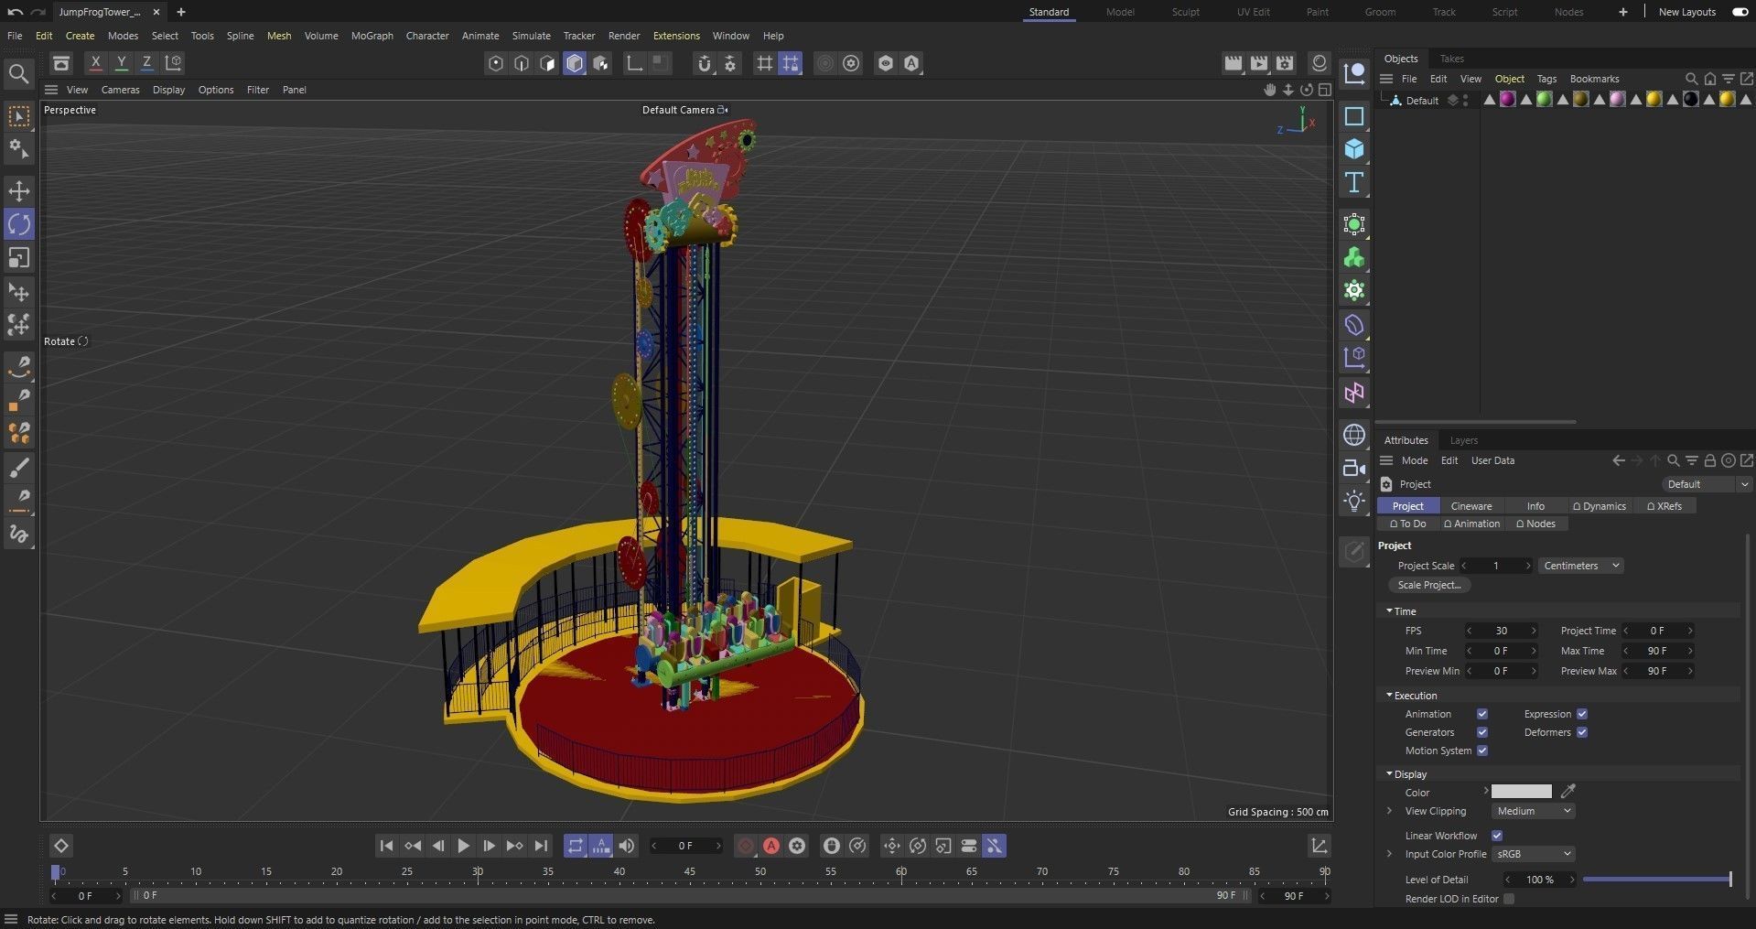Toggle timeline sound speaker icon

click(x=627, y=846)
